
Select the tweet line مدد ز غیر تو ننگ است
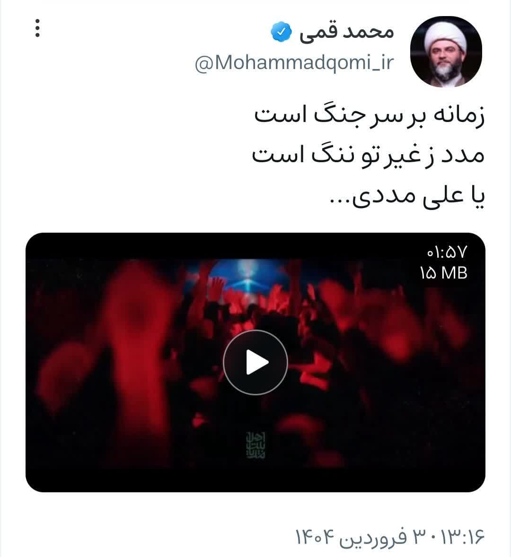pos(369,156)
